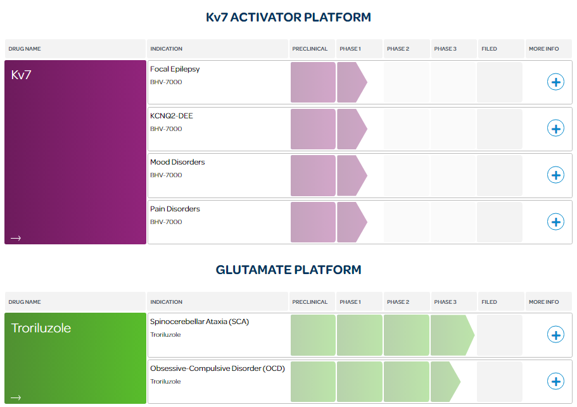Click the arrow icon on Kv7 card
The width and height of the screenshot is (577, 407).
pyautogui.click(x=16, y=238)
